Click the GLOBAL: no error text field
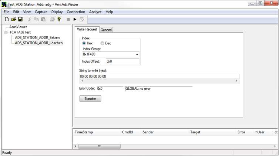Screen dimensions: 279x156 coord(159,89)
